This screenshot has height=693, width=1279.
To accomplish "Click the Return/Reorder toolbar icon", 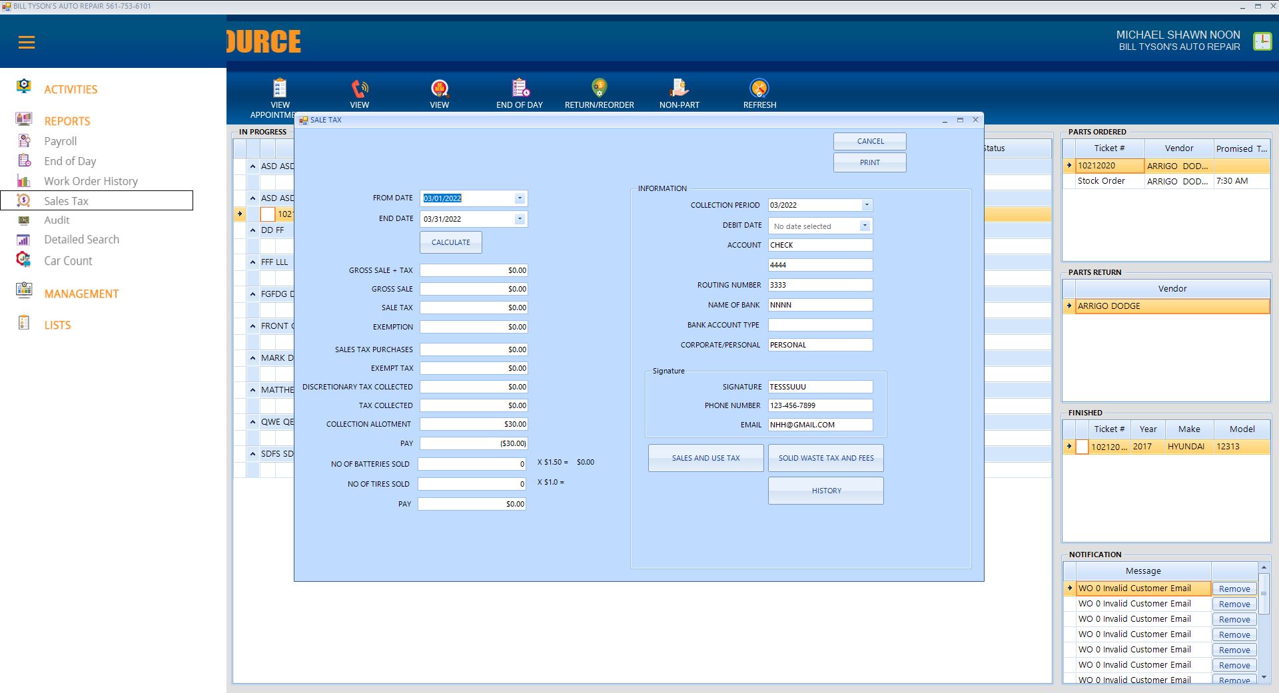I will tap(599, 89).
